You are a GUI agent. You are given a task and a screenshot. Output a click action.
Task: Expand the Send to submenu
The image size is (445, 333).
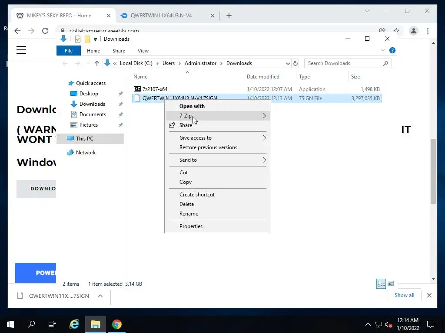click(217, 160)
